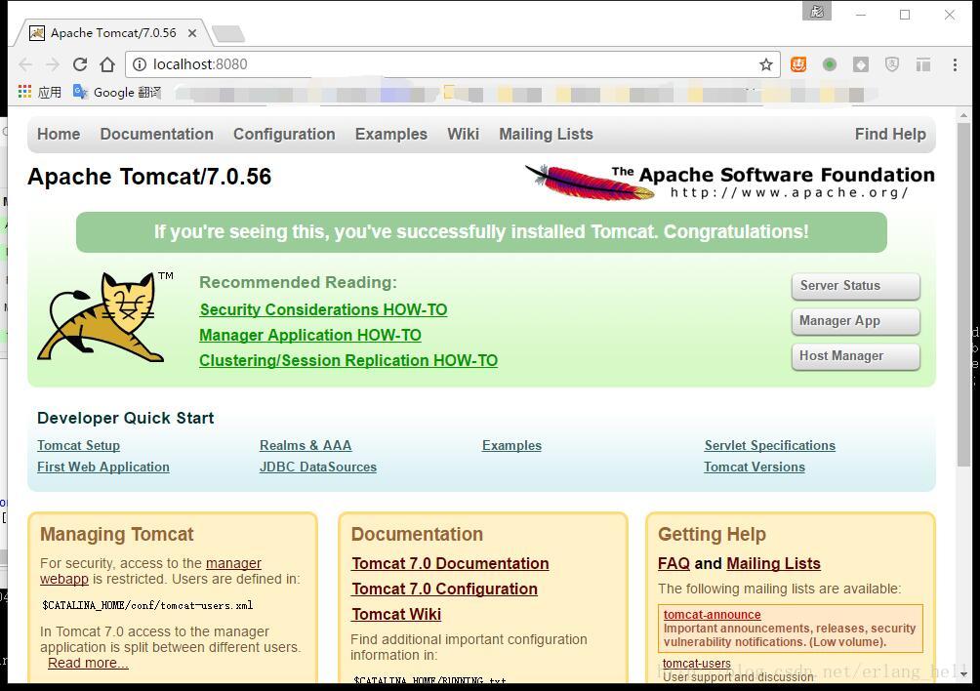Image resolution: width=980 pixels, height=691 pixels.
Task: Open the browser home page icon
Action: (107, 64)
